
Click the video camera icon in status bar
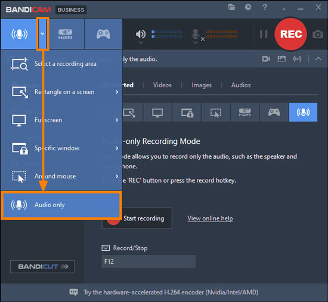pyautogui.click(x=266, y=59)
